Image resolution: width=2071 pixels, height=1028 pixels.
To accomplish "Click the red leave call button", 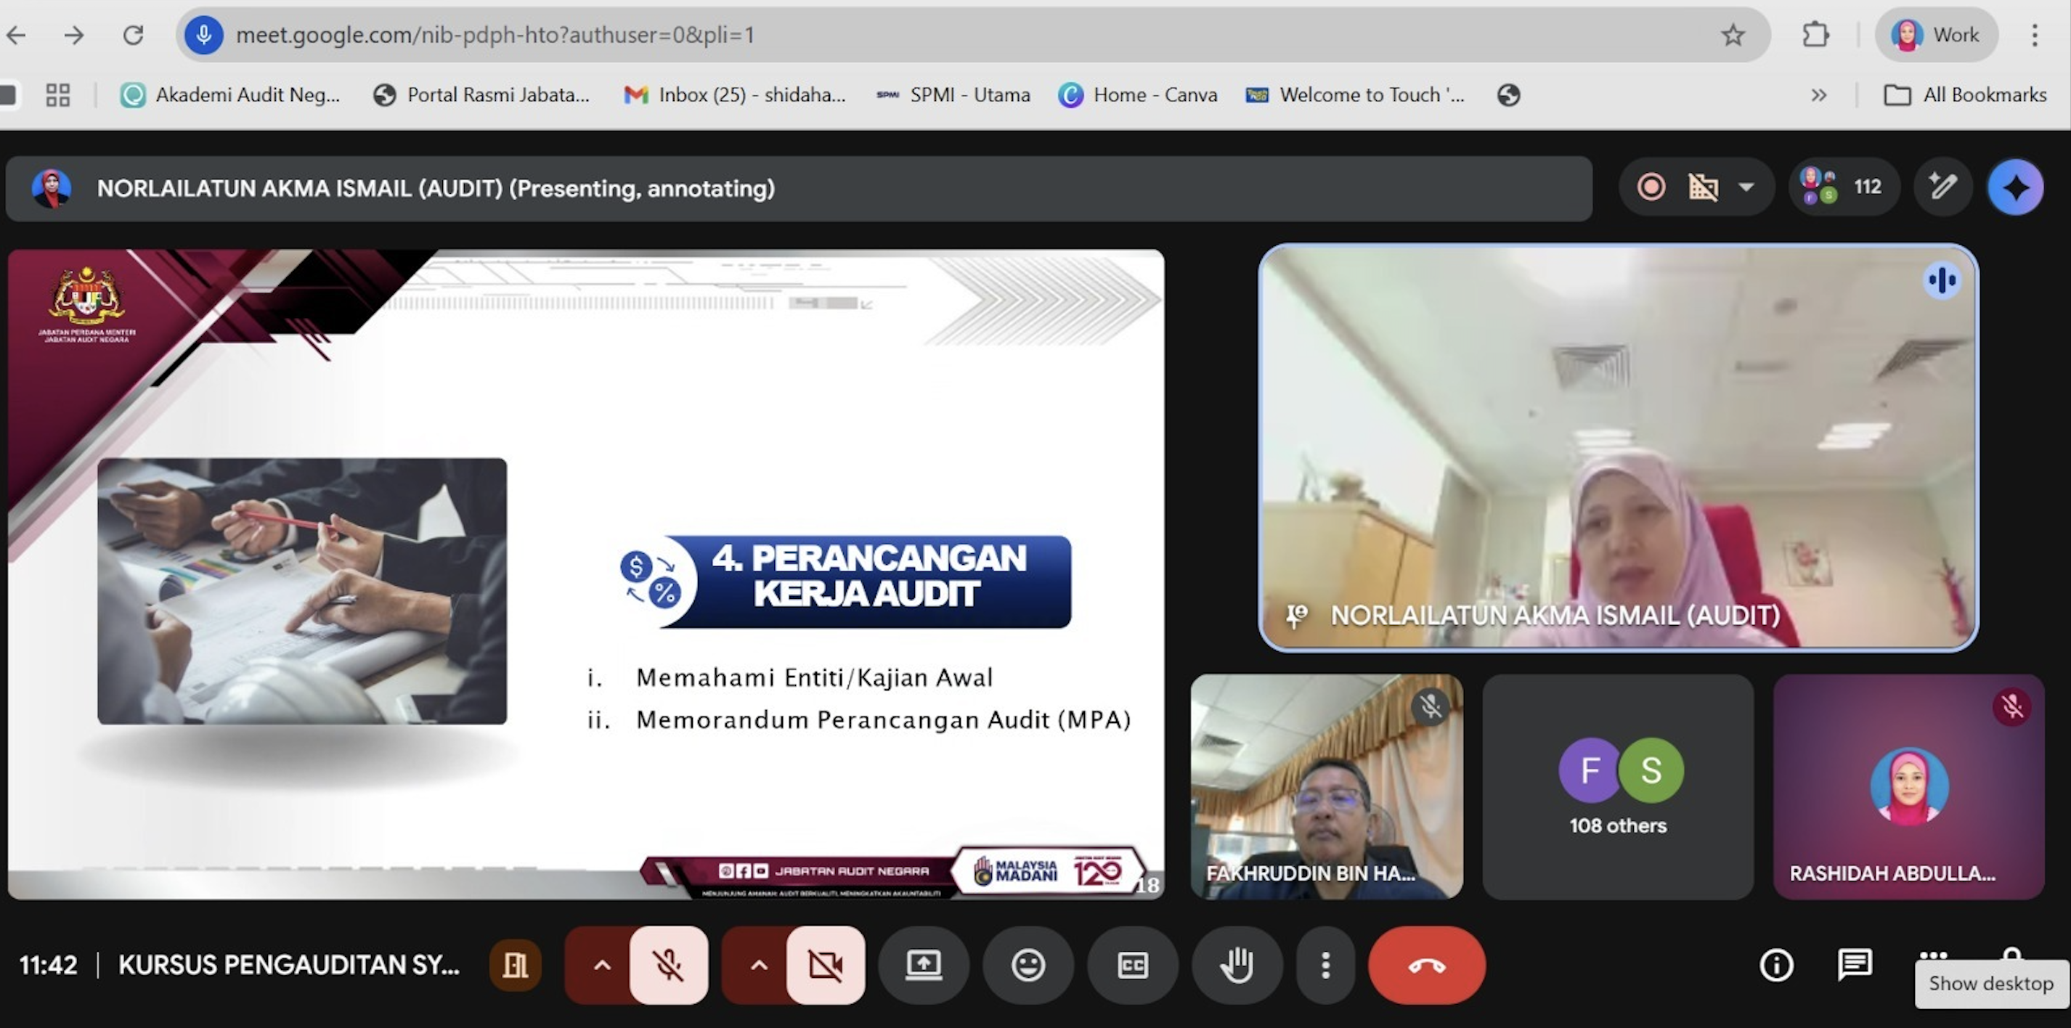I will point(1427,966).
